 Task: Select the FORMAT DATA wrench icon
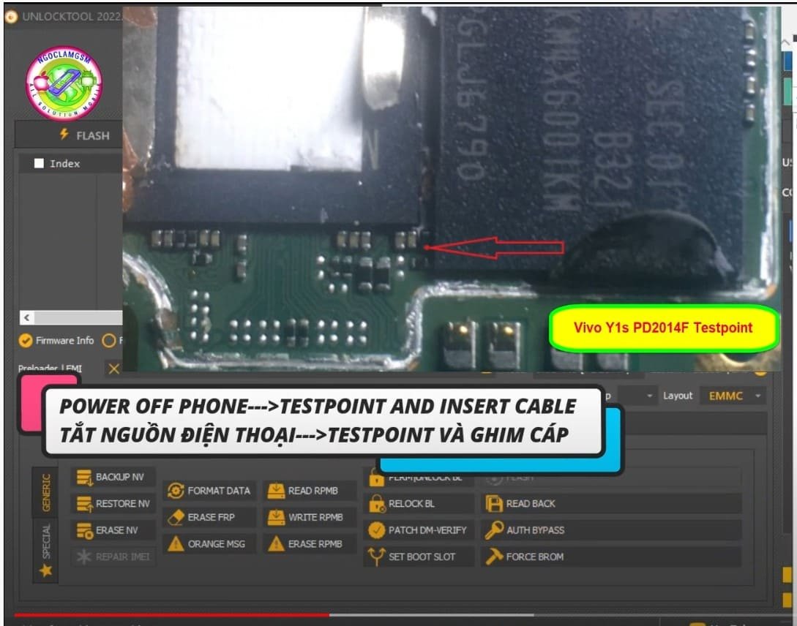click(175, 491)
